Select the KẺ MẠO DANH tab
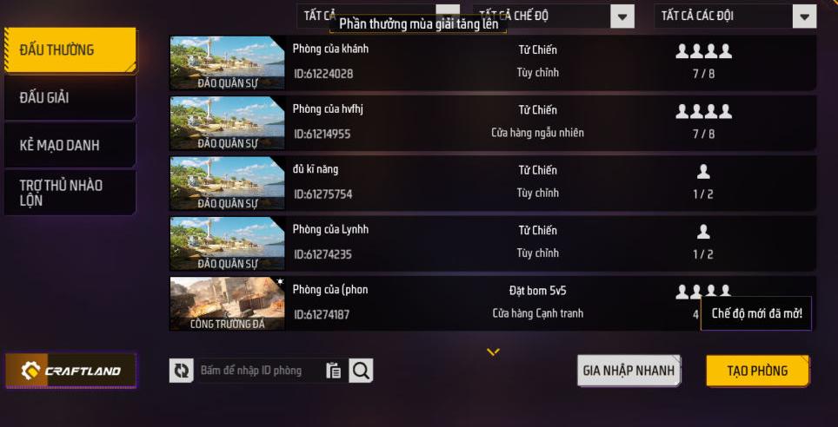838x427 pixels. [70, 145]
